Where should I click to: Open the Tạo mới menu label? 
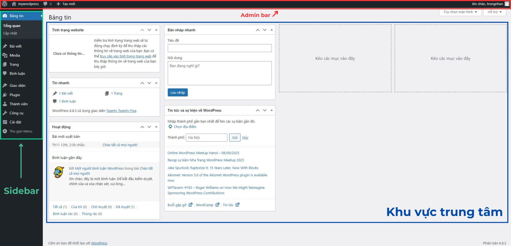click(69, 4)
